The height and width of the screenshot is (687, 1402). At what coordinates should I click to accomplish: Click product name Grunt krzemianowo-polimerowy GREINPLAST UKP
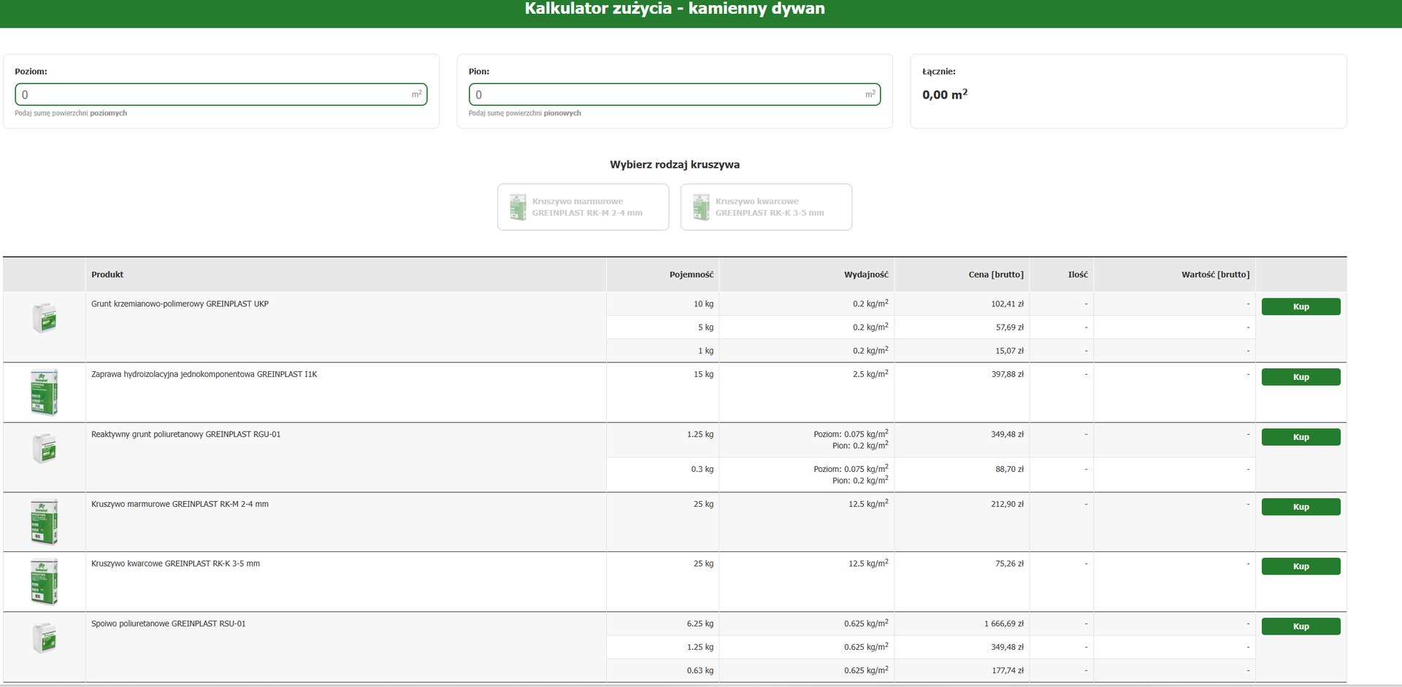180,304
